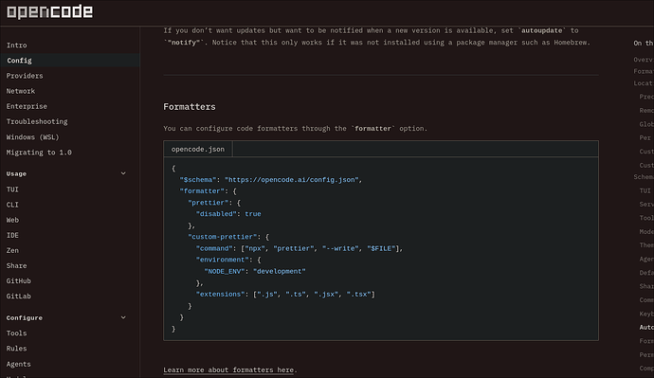The height and width of the screenshot is (378, 654).
Task: Go to the Network page
Action: [x=21, y=91]
